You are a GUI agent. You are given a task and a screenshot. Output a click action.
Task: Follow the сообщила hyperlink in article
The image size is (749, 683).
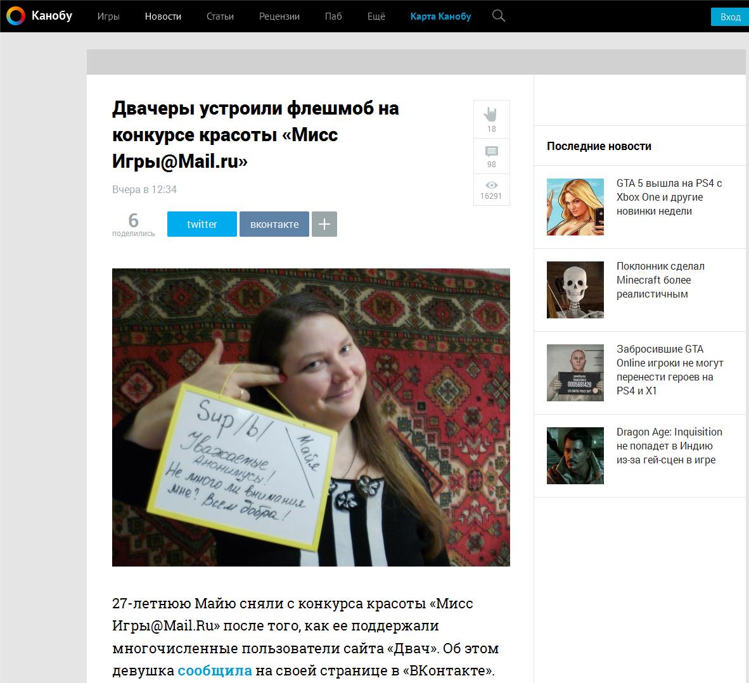click(214, 670)
